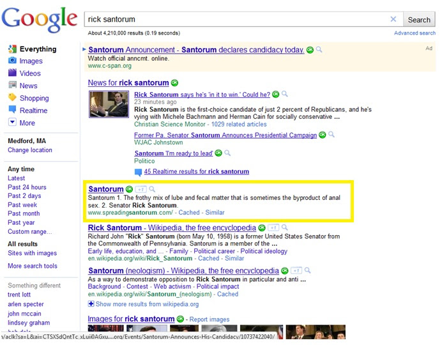Switch to the Images search category
The image size is (442, 345).
[x=31, y=61]
